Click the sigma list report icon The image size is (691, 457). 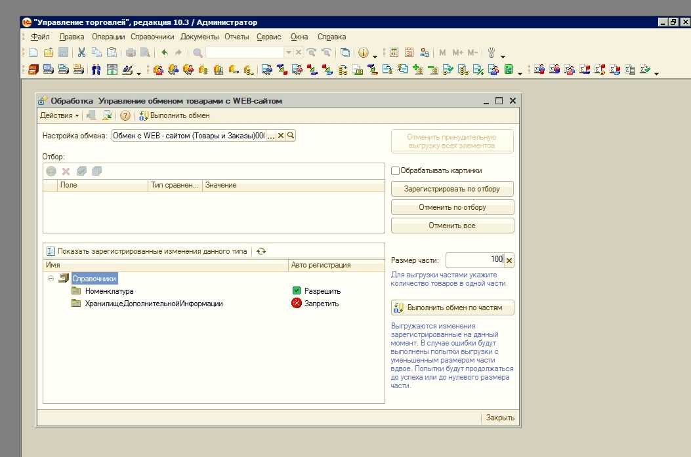coord(629,70)
